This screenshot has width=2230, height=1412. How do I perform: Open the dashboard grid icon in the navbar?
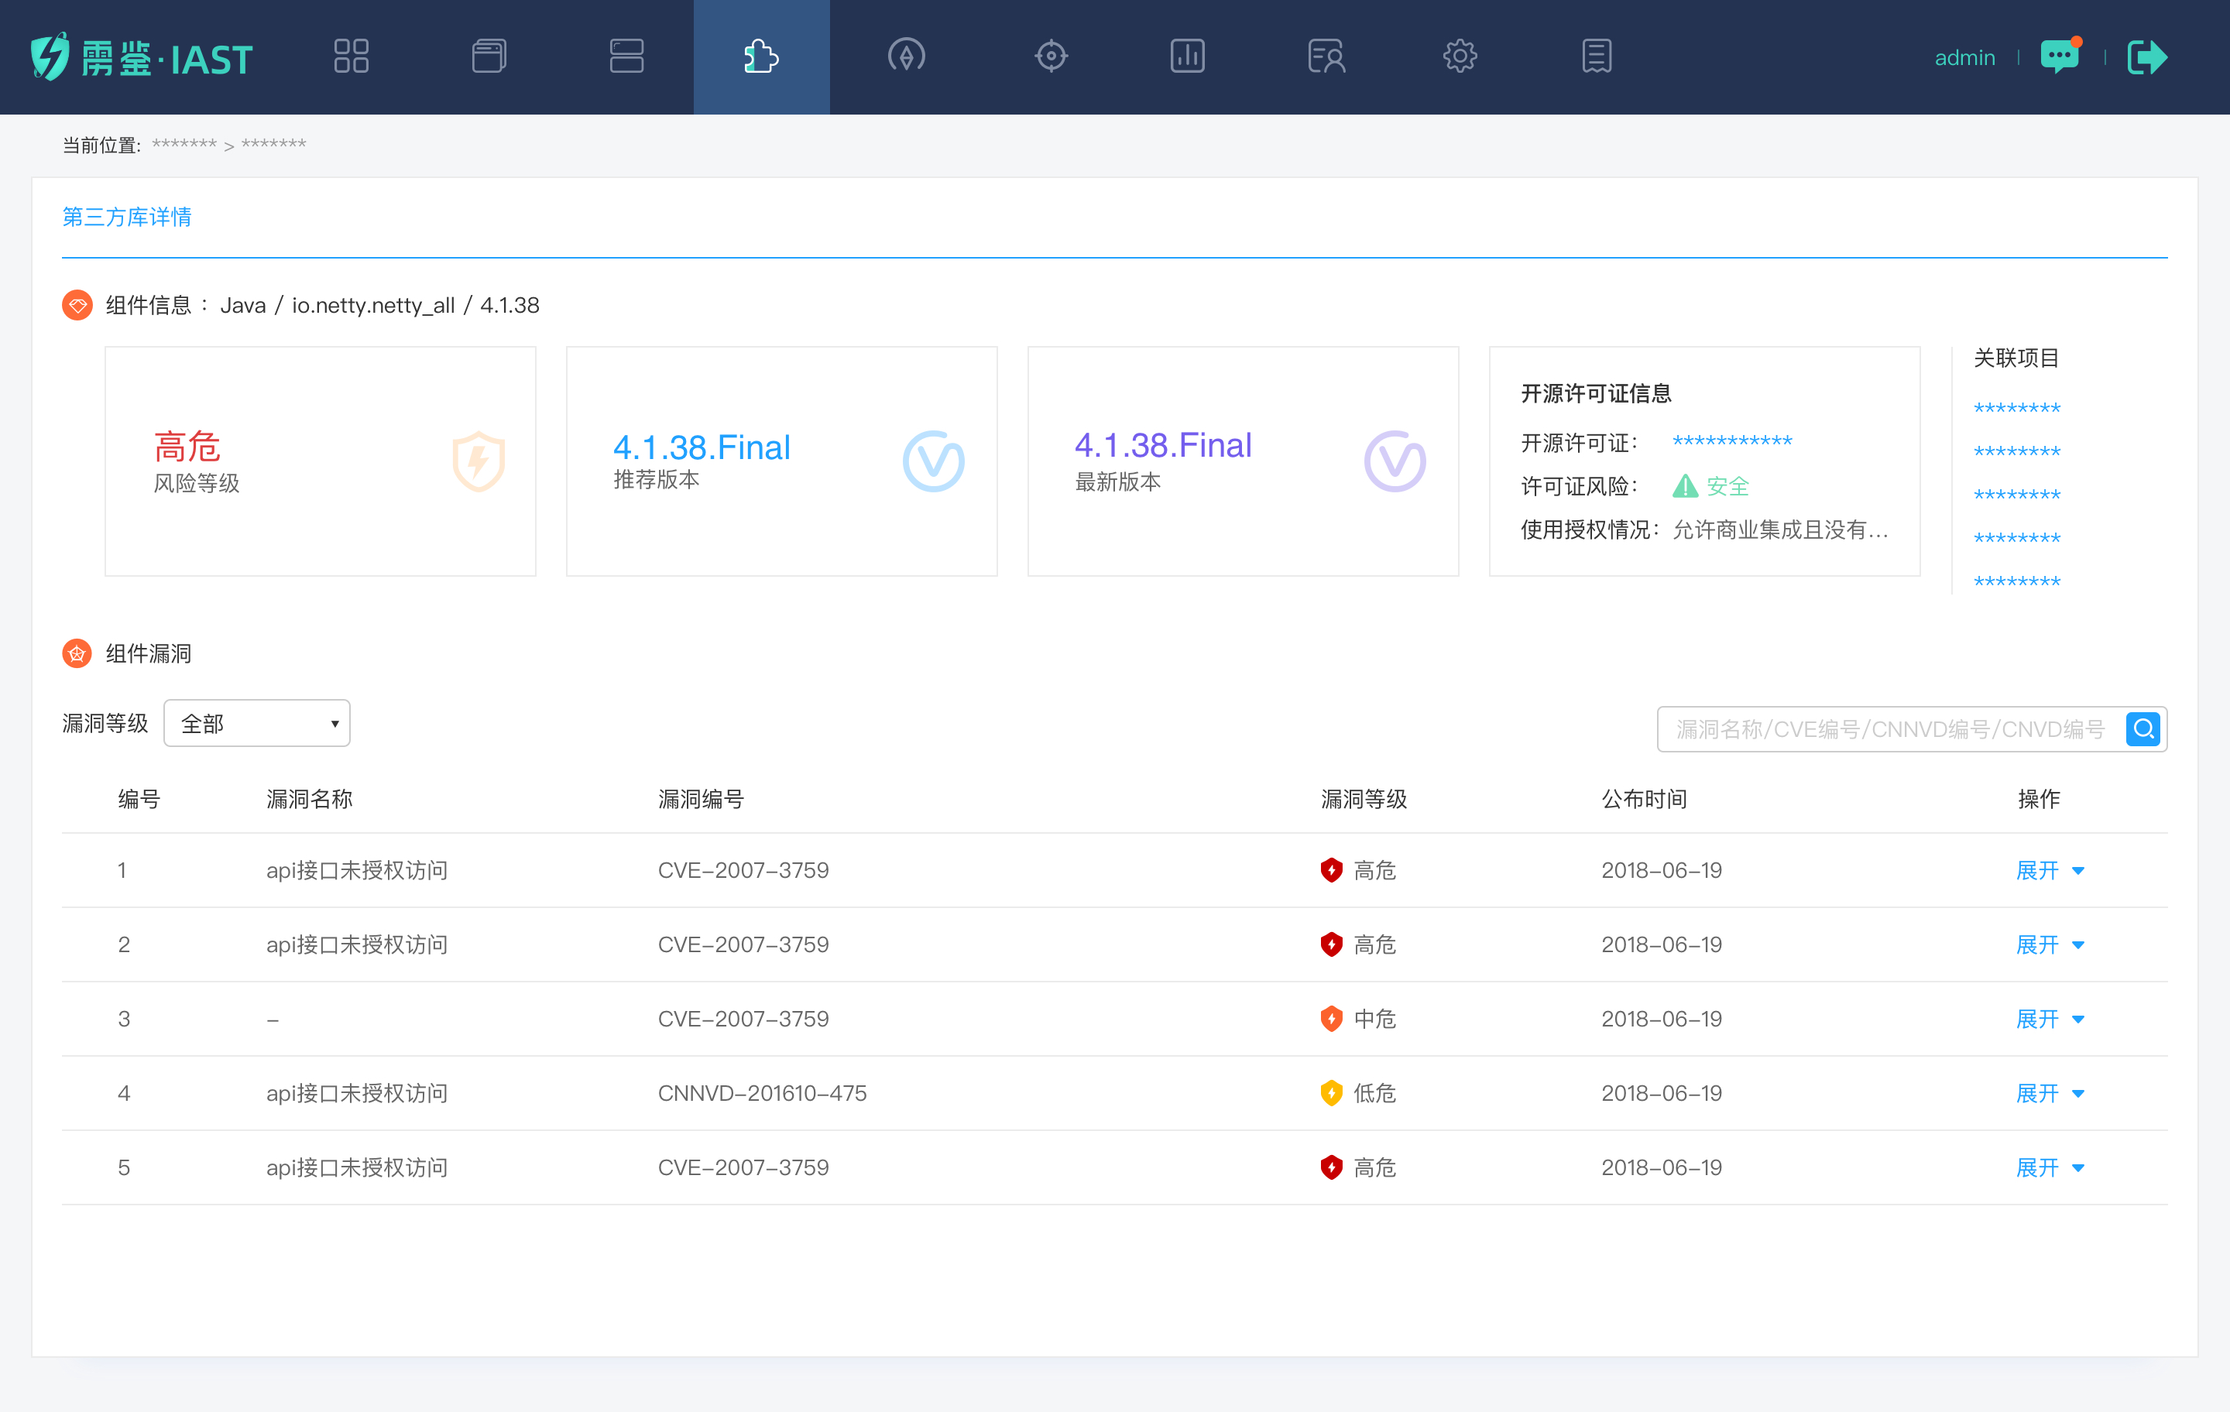click(x=351, y=57)
